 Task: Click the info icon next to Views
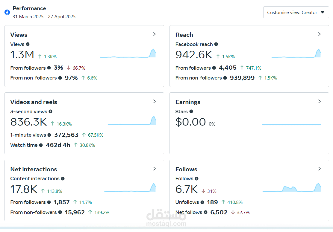click(x=28, y=44)
